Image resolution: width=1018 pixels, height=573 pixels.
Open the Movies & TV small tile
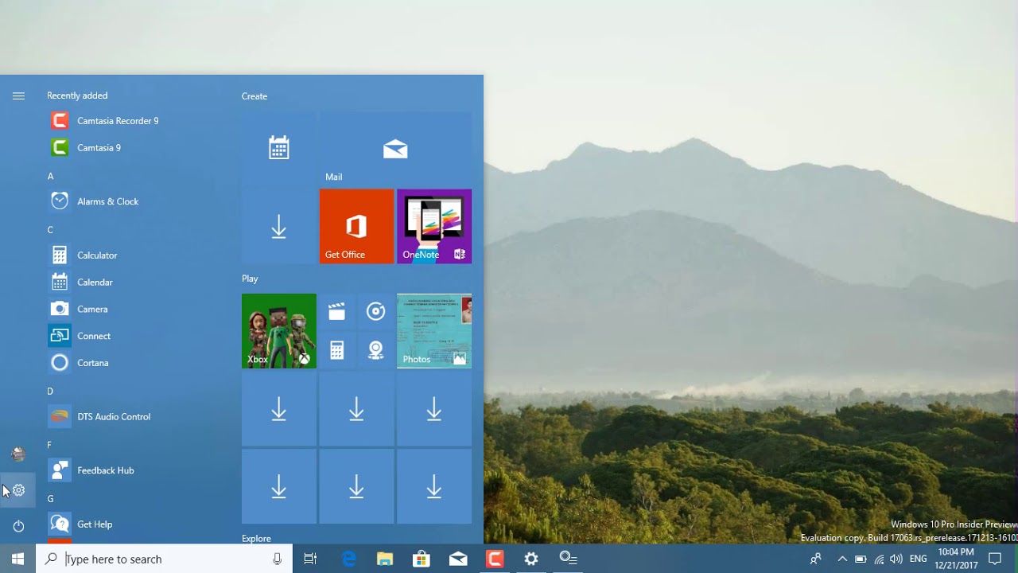click(337, 312)
